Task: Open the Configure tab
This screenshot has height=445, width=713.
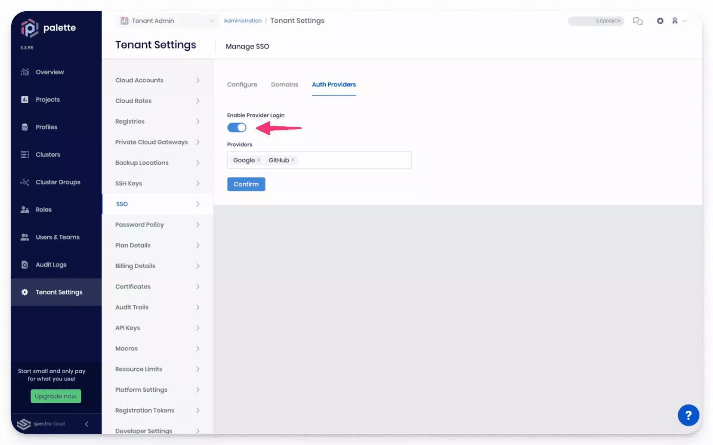Action: [x=242, y=84]
